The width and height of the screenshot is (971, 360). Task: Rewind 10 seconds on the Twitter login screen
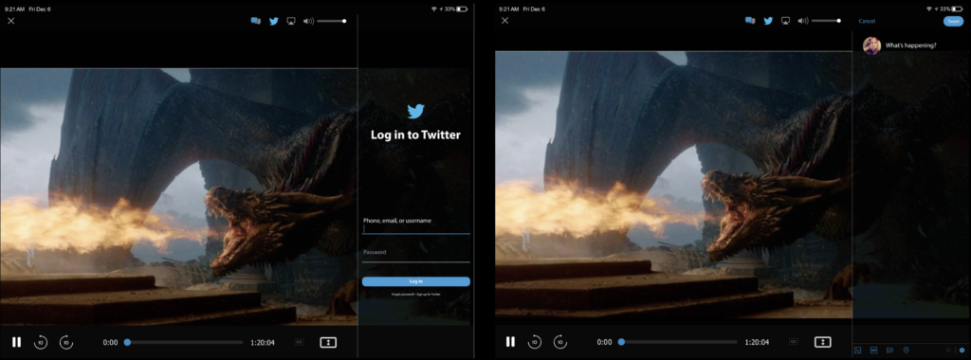click(40, 342)
